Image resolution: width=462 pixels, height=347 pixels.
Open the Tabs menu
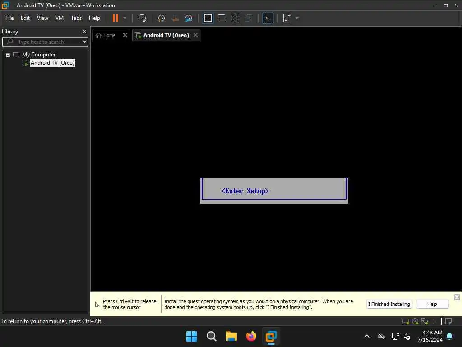[76, 18]
